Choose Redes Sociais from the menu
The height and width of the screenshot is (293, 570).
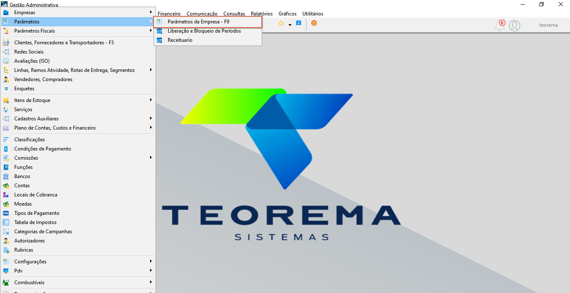coord(78,52)
